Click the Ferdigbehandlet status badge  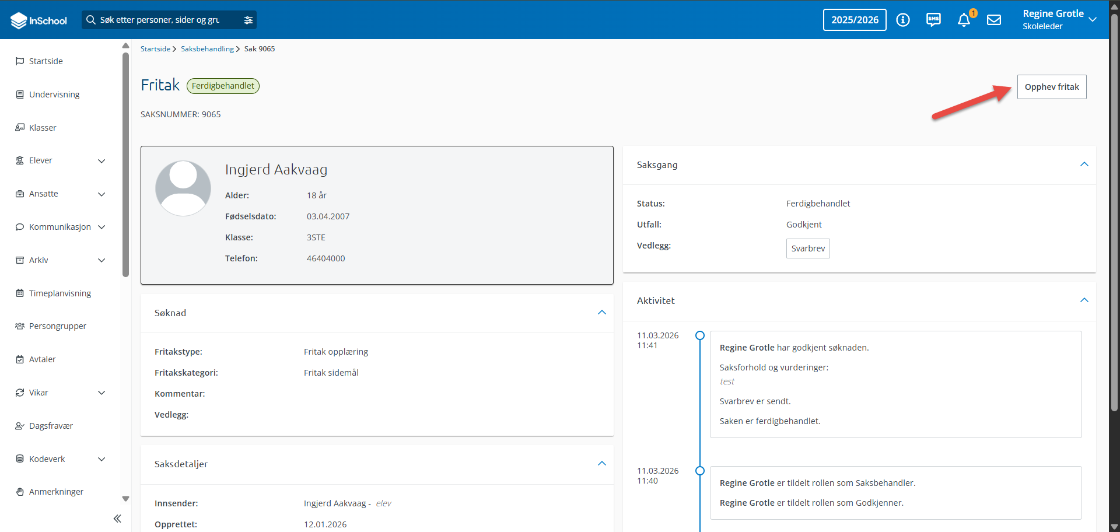coord(223,86)
